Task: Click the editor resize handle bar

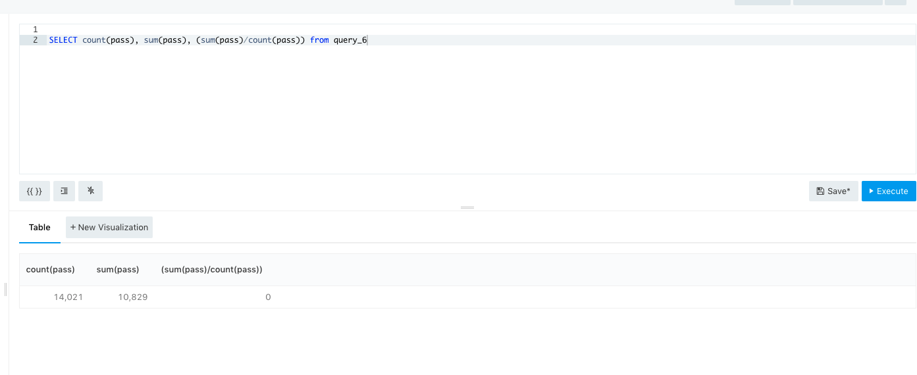Action: [467, 207]
